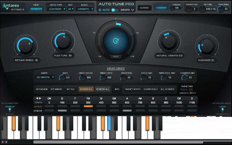Click the Tracking knob

click(x=220, y=9)
